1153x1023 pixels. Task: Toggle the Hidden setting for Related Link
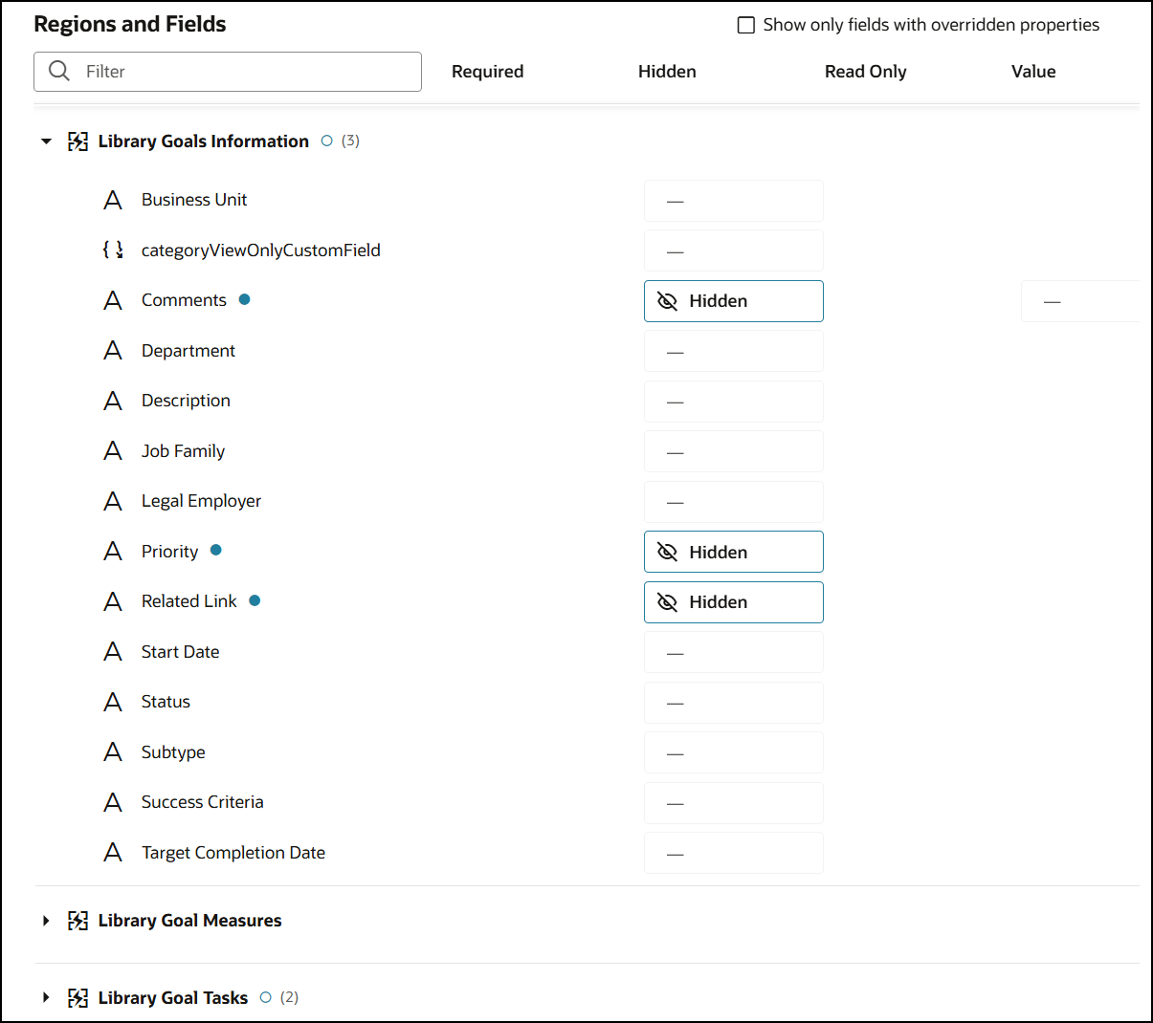pos(733,602)
